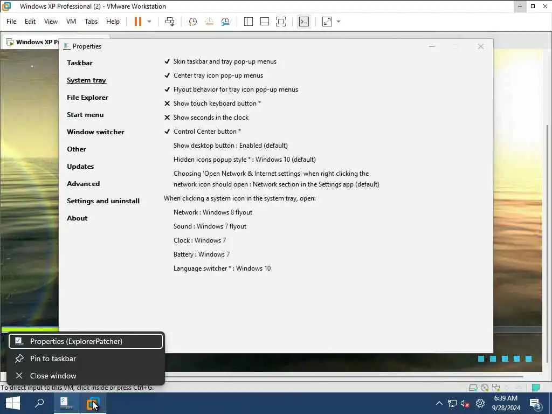Click the Properties app taskbar button
The height and width of the screenshot is (414, 552).
point(66,403)
